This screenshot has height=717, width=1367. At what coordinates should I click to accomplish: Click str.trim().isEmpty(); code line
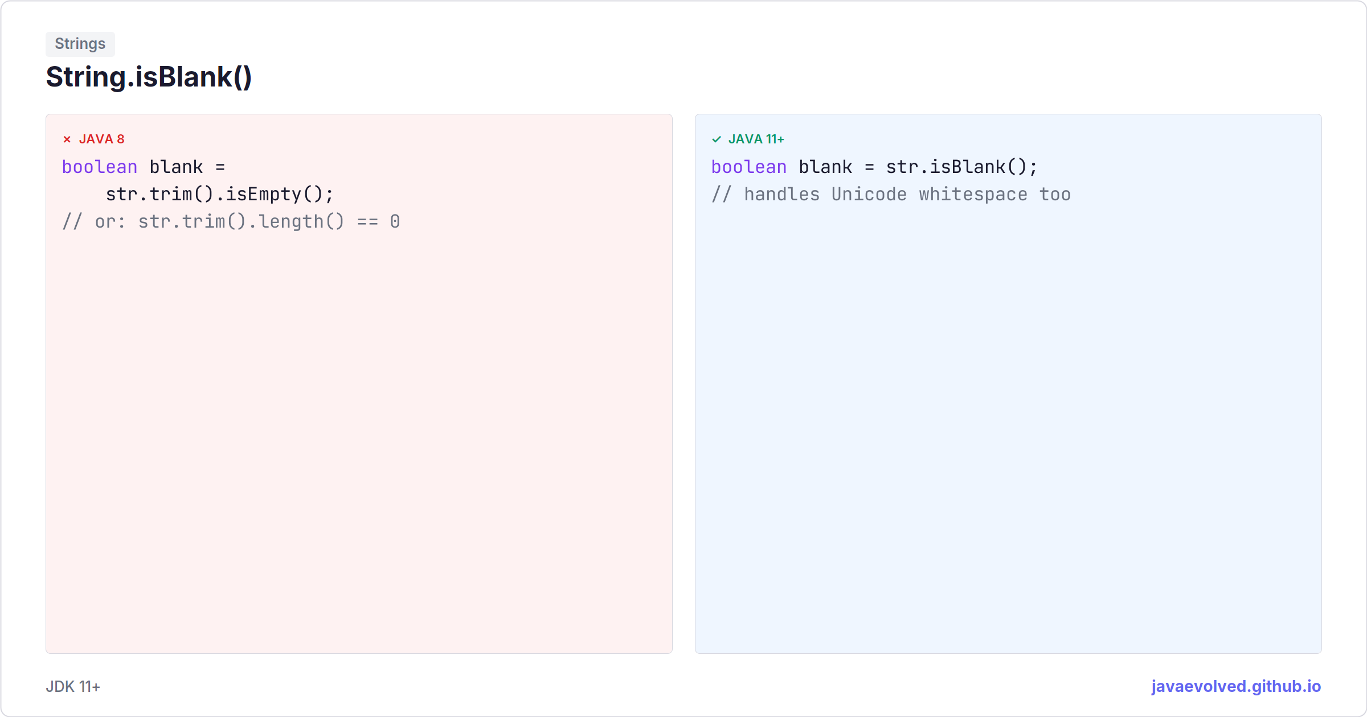220,194
